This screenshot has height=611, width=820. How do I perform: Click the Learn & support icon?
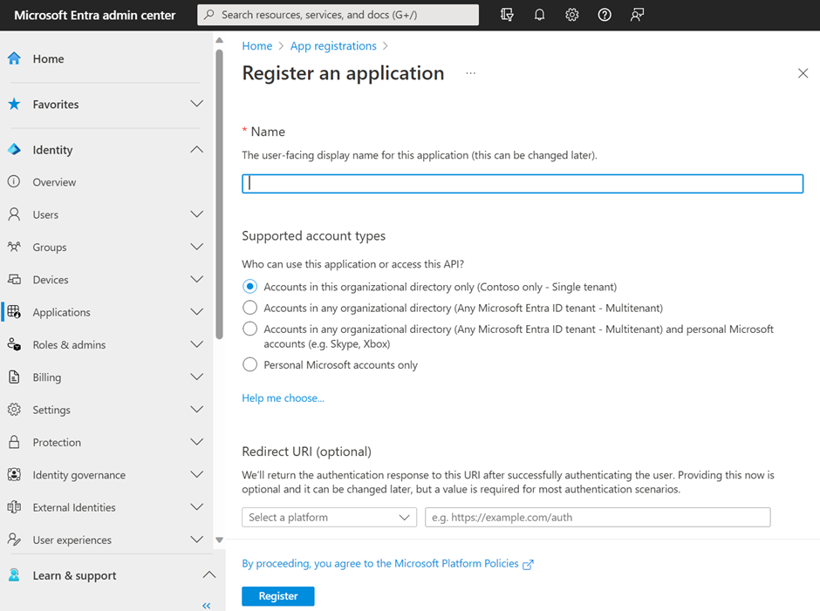point(17,575)
